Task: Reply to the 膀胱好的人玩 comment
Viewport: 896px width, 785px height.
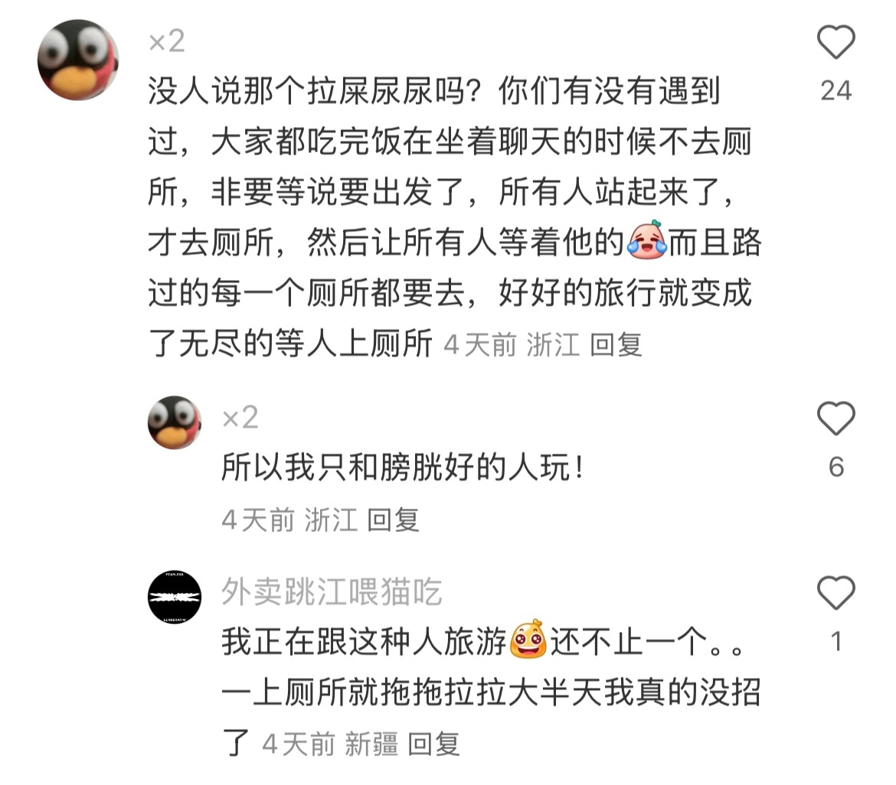Action: tap(393, 520)
